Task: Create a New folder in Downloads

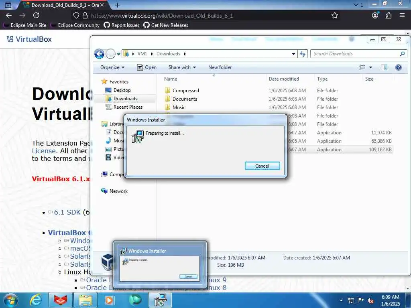Action: tap(220, 67)
